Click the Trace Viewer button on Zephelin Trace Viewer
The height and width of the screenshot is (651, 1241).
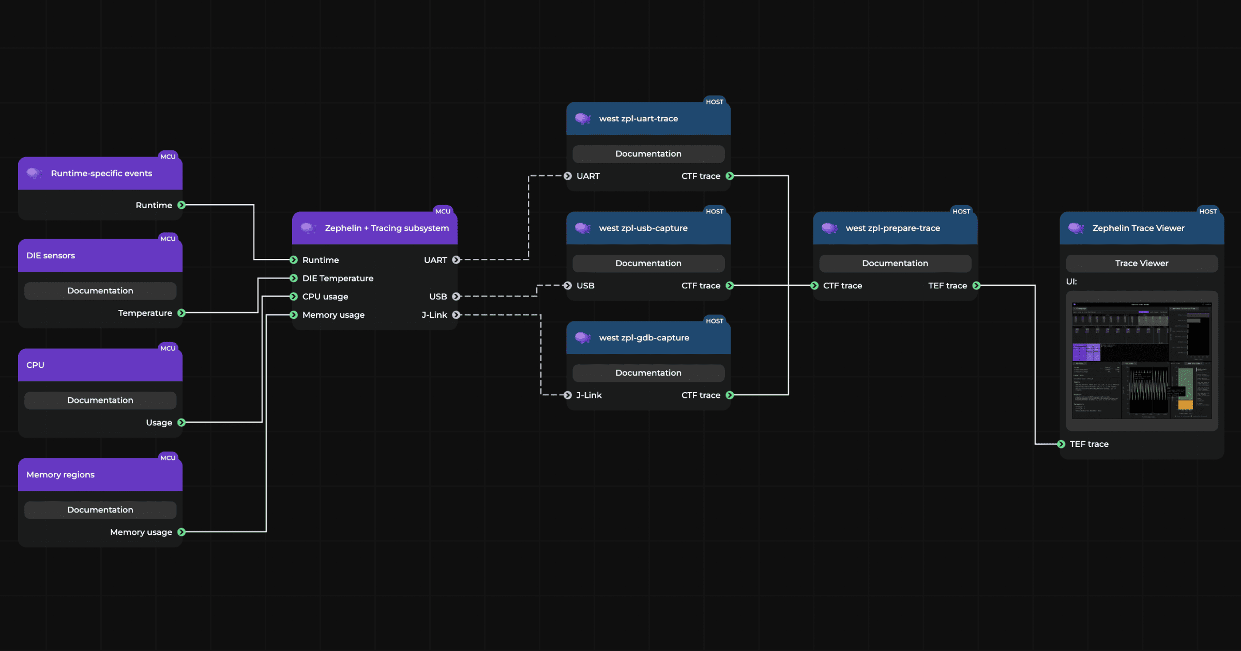pos(1141,263)
